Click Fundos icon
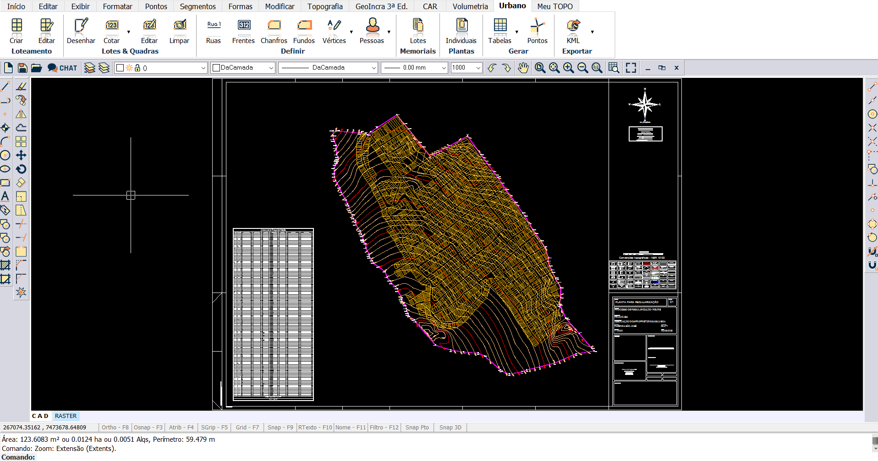The width and height of the screenshot is (878, 461). point(304,30)
